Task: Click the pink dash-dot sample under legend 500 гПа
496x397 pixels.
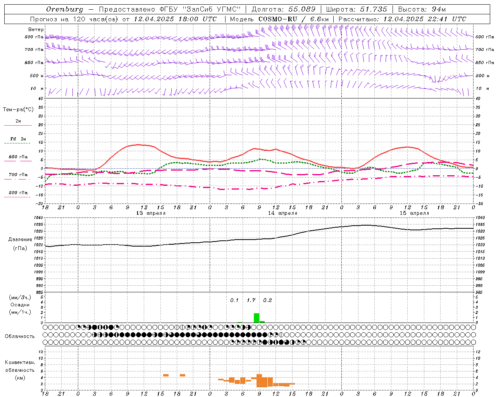Action: (x=17, y=197)
